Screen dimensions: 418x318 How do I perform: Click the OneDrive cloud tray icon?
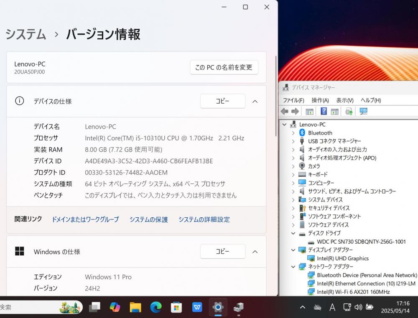317,307
